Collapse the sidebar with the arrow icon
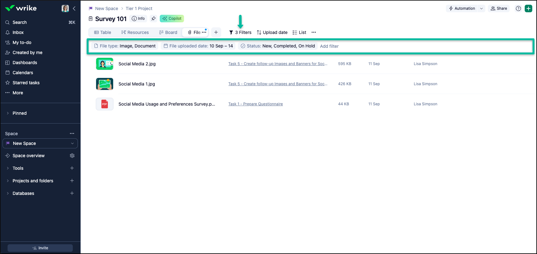This screenshot has height=254, width=537. click(x=74, y=8)
